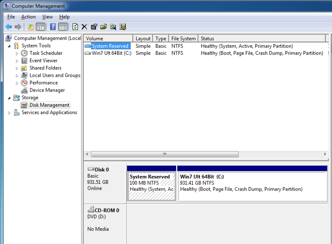Screen dimensions: 332x244
Task: Sort by the Layout column header
Action: tap(143, 38)
